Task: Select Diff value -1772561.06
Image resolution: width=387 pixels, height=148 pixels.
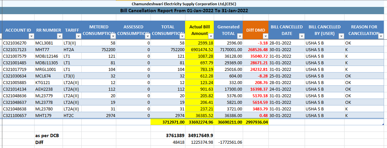Action: [229, 142]
